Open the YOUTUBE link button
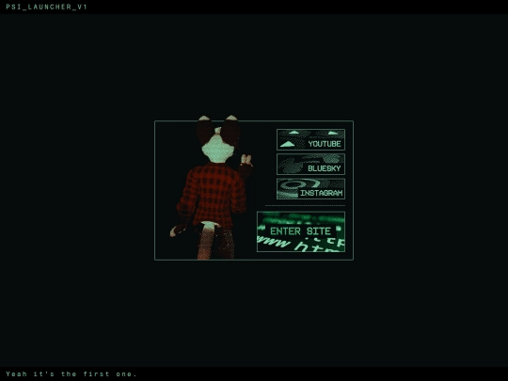 [310, 139]
